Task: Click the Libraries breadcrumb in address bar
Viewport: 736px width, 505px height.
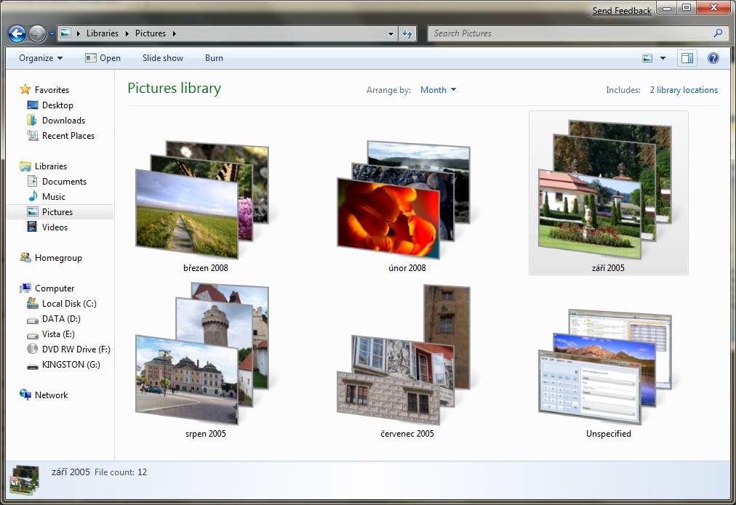Action: click(103, 33)
